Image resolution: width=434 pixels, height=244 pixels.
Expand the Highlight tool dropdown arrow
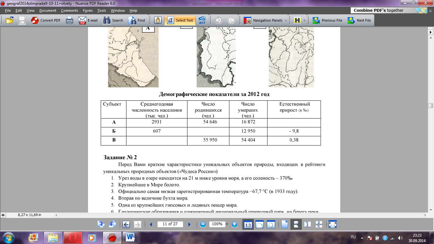(x=304, y=20)
